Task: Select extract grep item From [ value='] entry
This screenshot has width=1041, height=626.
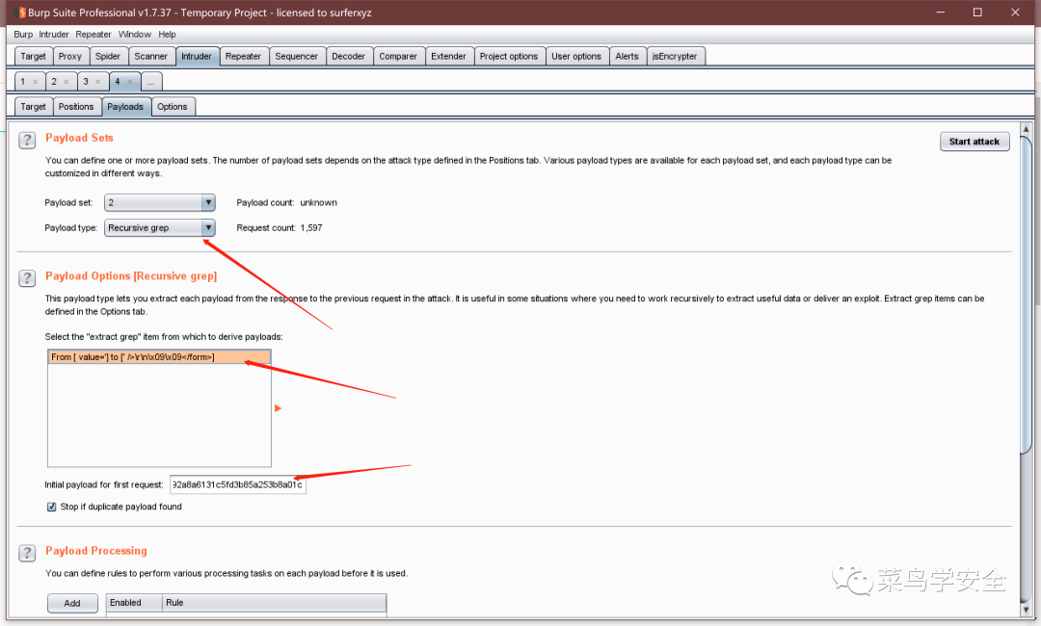Action: [x=159, y=356]
